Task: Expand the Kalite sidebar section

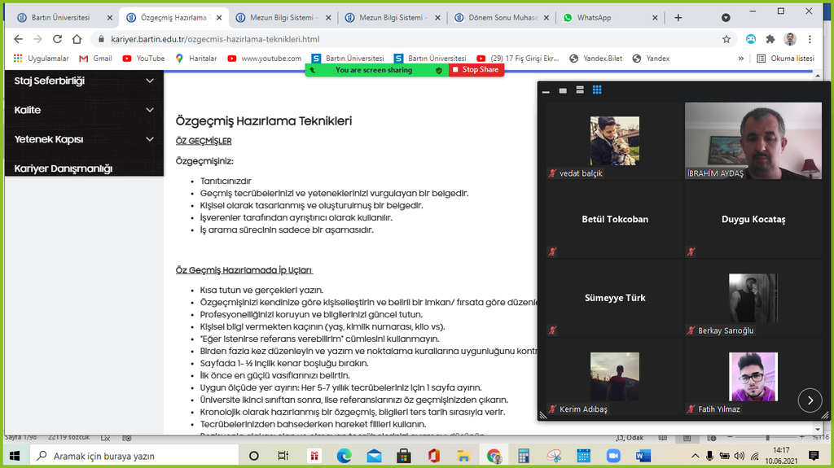Action: [x=149, y=110]
